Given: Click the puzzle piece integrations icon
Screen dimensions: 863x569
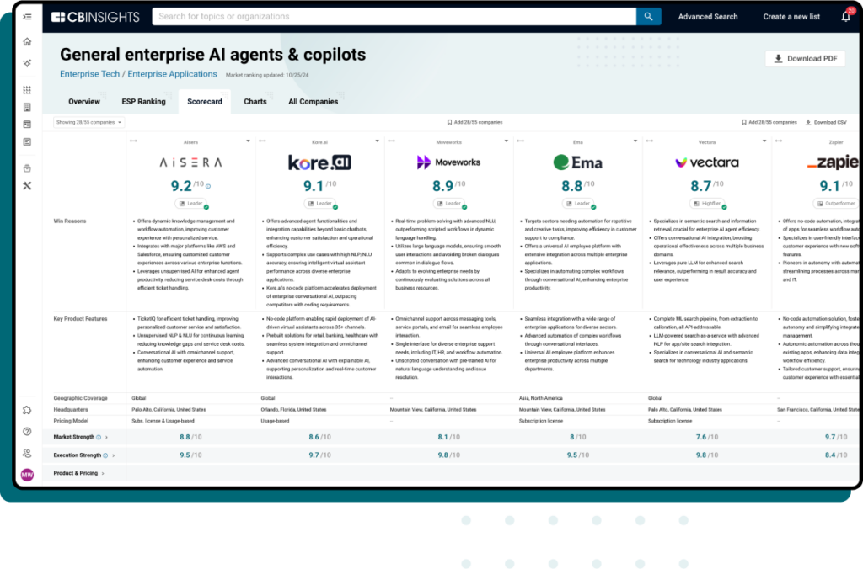Looking at the screenshot, I should click(27, 410).
